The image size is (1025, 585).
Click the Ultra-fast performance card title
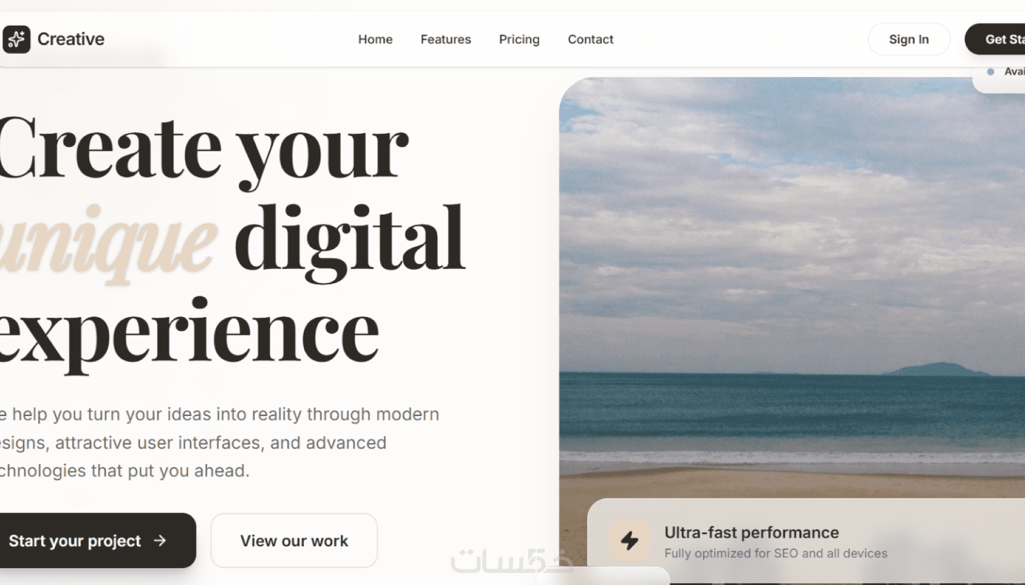[x=751, y=533]
